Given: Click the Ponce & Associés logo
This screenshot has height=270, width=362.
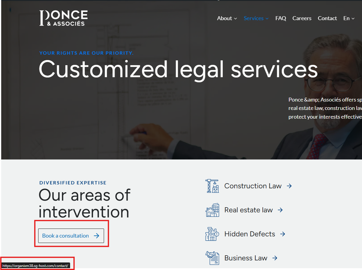Looking at the screenshot, I should pos(63,18).
